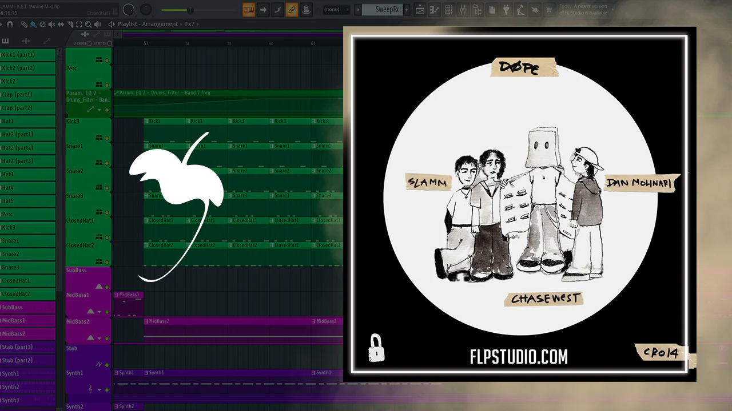Viewport: 732px width, 411px height.
Task: Click the SubBass track header name
Action: pos(77,270)
